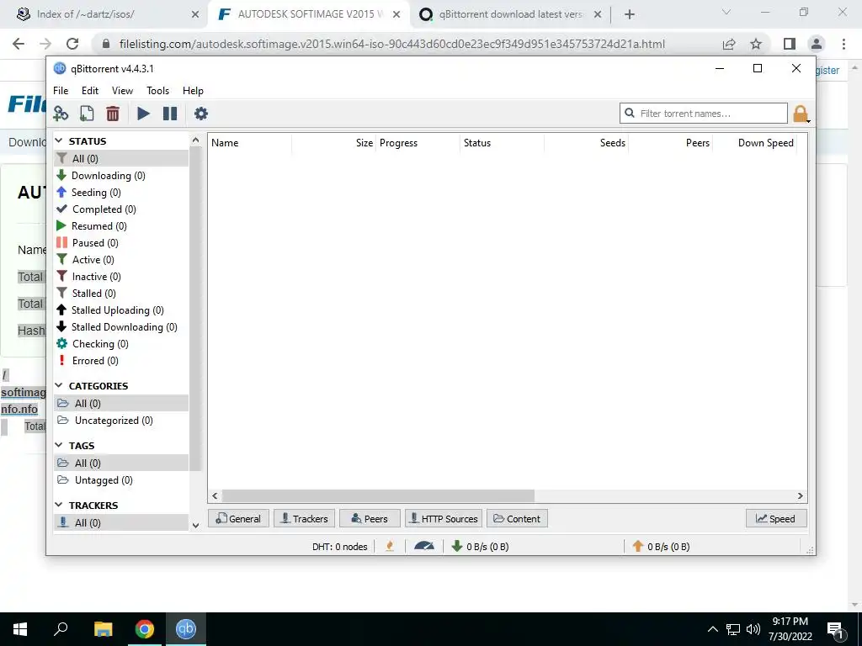Select the Resumed (0) status filter
862x646 pixels.
tap(121, 226)
